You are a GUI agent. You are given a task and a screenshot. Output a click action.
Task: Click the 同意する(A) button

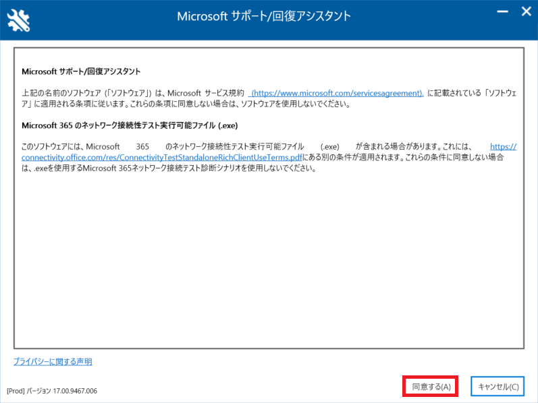(x=431, y=387)
